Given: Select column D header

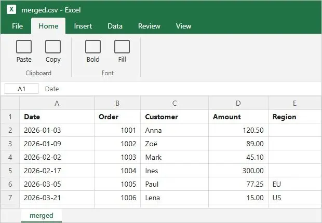Looking at the screenshot, I should [238, 103].
